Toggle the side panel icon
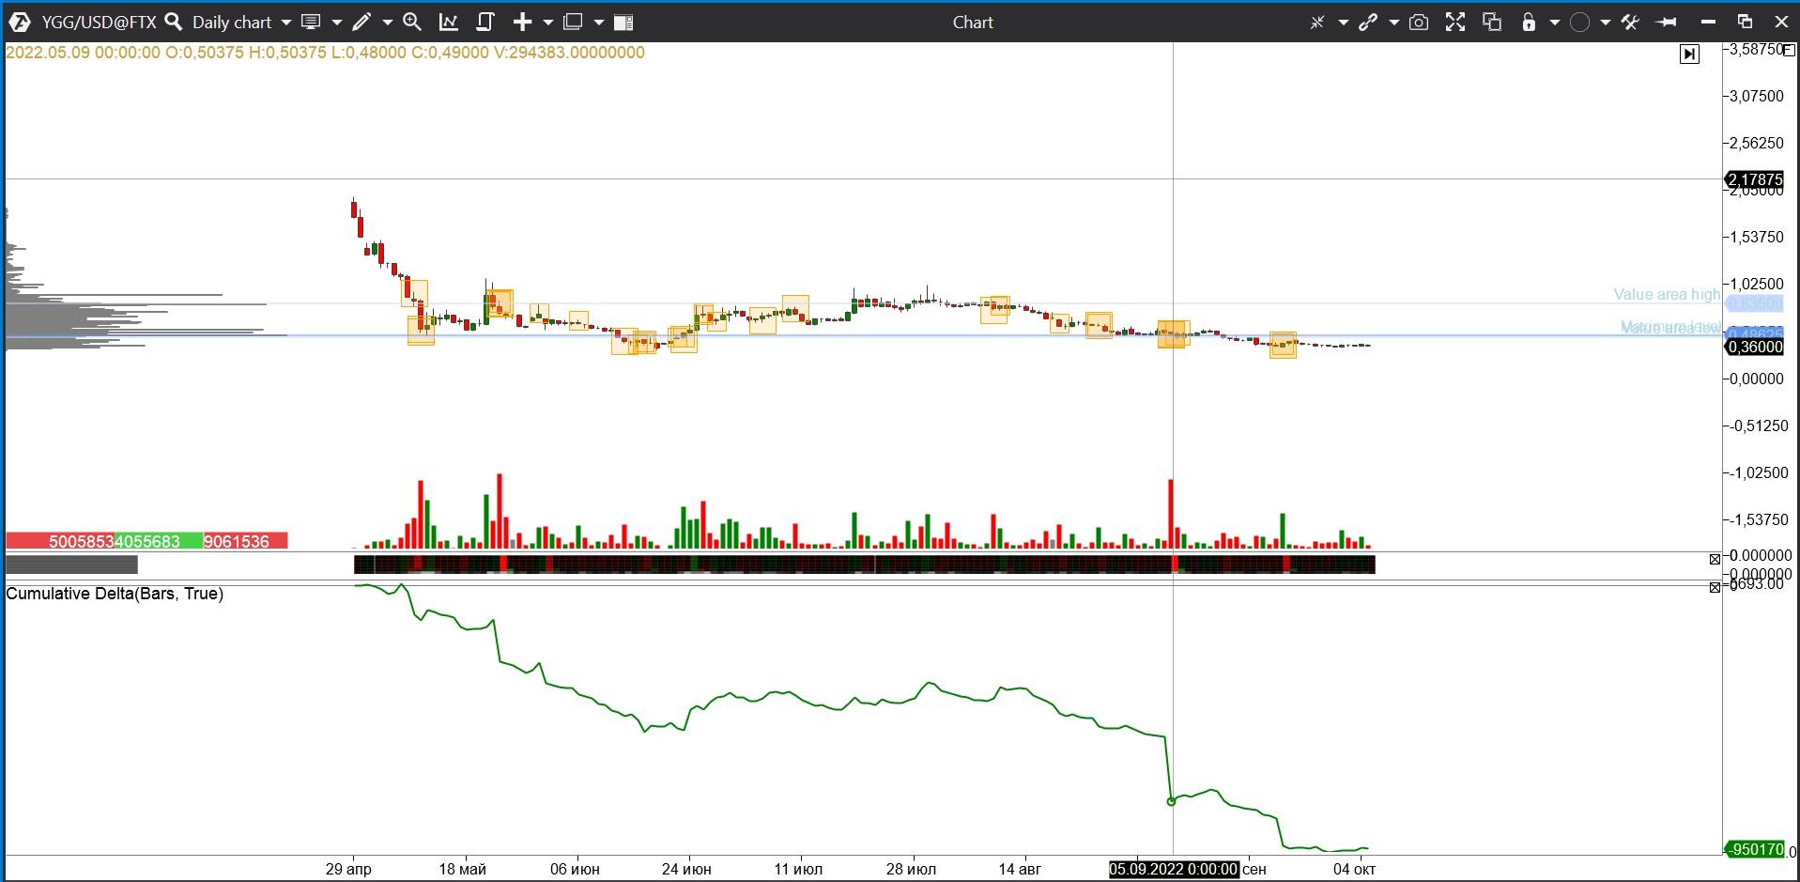1800x882 pixels. 623,22
